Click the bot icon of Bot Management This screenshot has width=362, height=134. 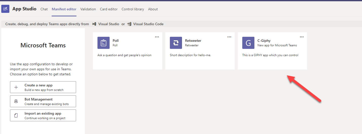16,101
